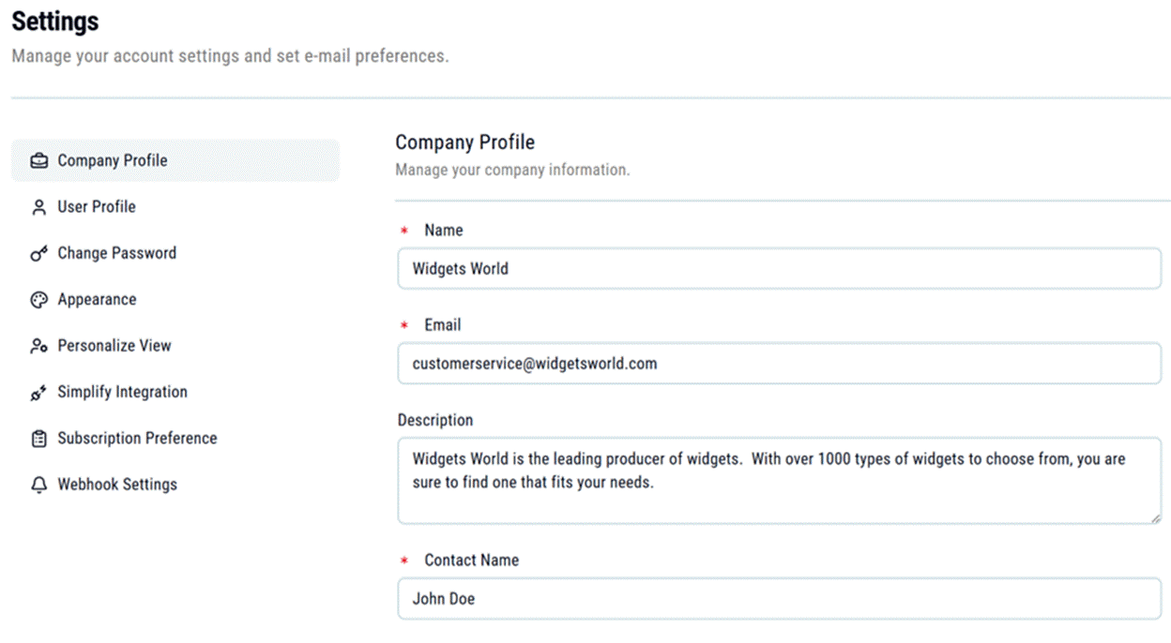The height and width of the screenshot is (643, 1171).
Task: Click the Description textarea resize handle
Action: click(1156, 516)
